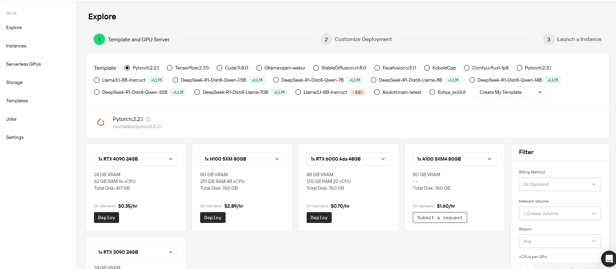This screenshot has width=616, height=269.
Task: Open Storage in sidebar
Action: pos(14,82)
